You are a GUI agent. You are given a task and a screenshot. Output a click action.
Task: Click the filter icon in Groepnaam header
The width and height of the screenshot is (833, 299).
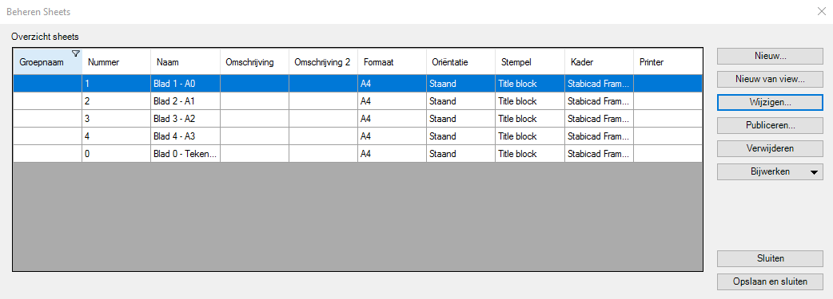(x=75, y=53)
